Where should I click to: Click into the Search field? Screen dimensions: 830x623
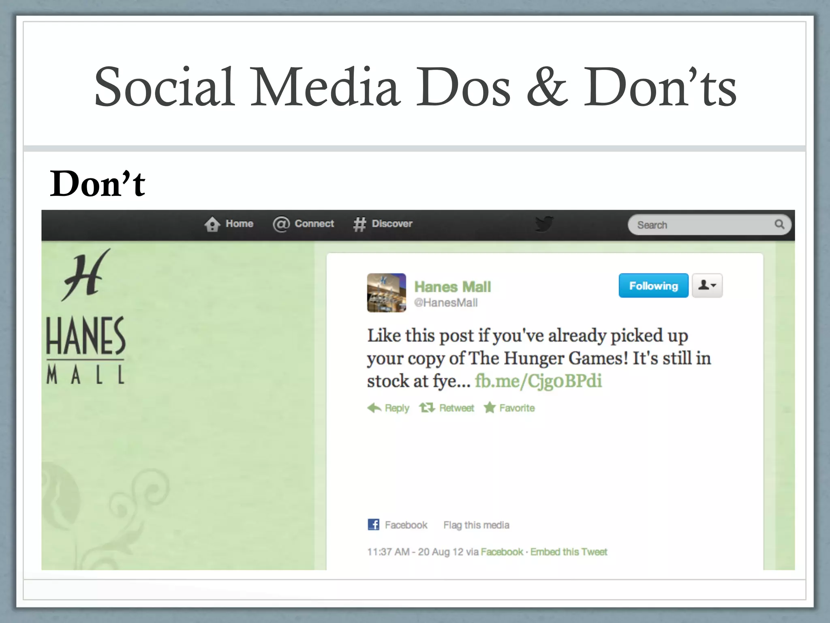pos(709,225)
